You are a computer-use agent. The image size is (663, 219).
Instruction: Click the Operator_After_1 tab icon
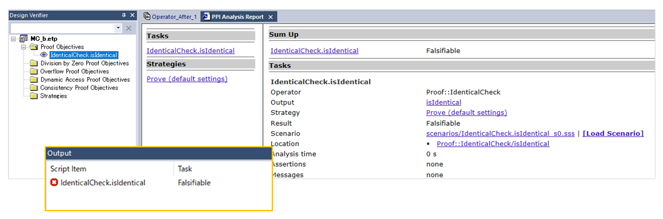(x=147, y=16)
